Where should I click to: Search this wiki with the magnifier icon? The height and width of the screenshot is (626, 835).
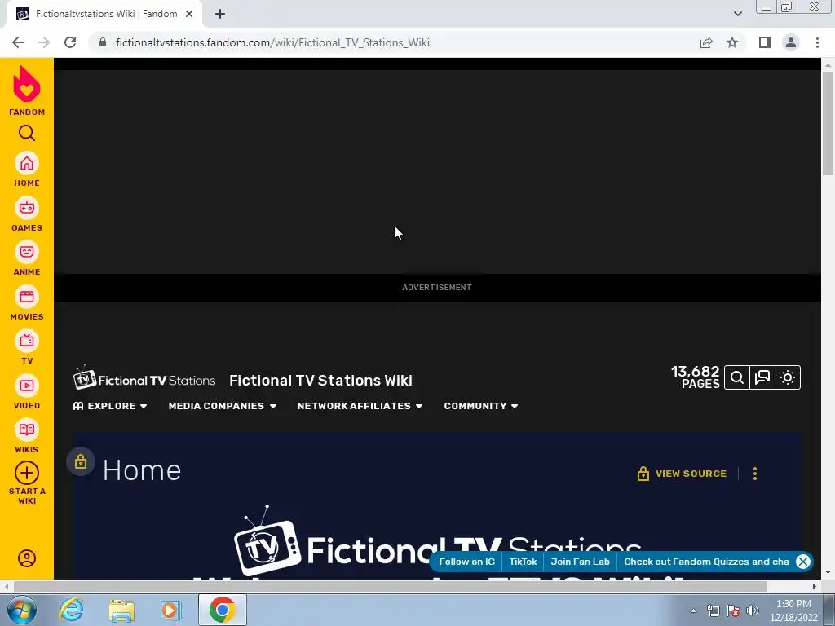[x=737, y=377]
